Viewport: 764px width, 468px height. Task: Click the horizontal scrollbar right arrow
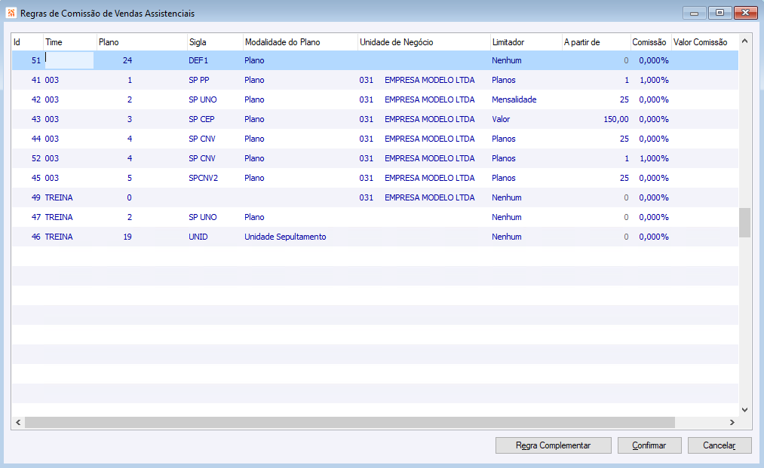pos(732,422)
